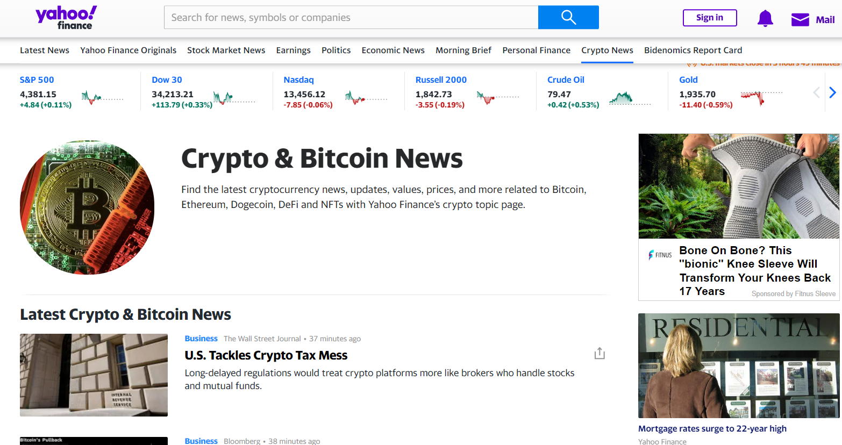This screenshot has height=445, width=842.
Task: Open the U.S. Tackles Crypto Tax Mess headline
Action: (266, 355)
